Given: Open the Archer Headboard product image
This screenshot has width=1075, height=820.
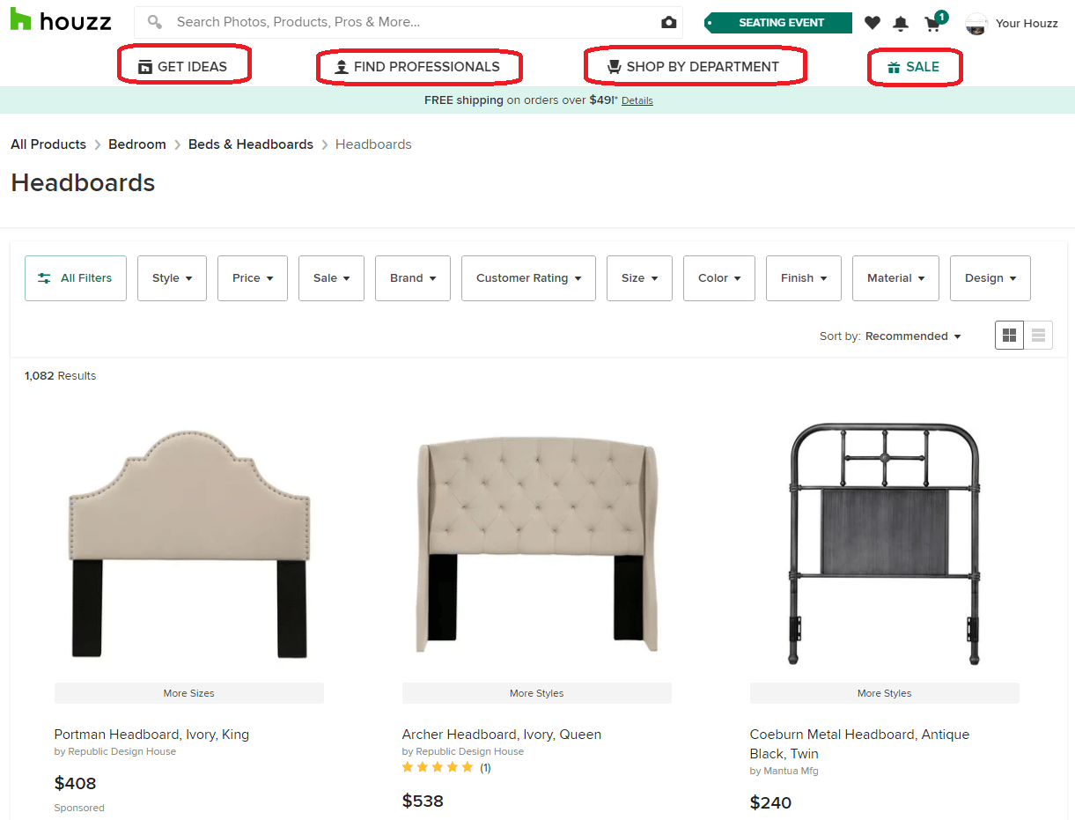Looking at the screenshot, I should coord(537,543).
